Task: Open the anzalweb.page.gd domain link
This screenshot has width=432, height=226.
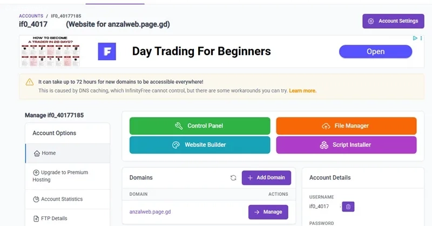Action: (x=150, y=211)
